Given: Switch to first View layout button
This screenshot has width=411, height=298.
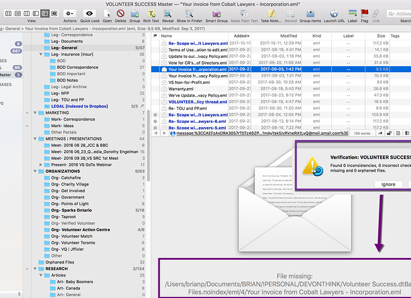Looking at the screenshot, I should [x=8, y=13].
